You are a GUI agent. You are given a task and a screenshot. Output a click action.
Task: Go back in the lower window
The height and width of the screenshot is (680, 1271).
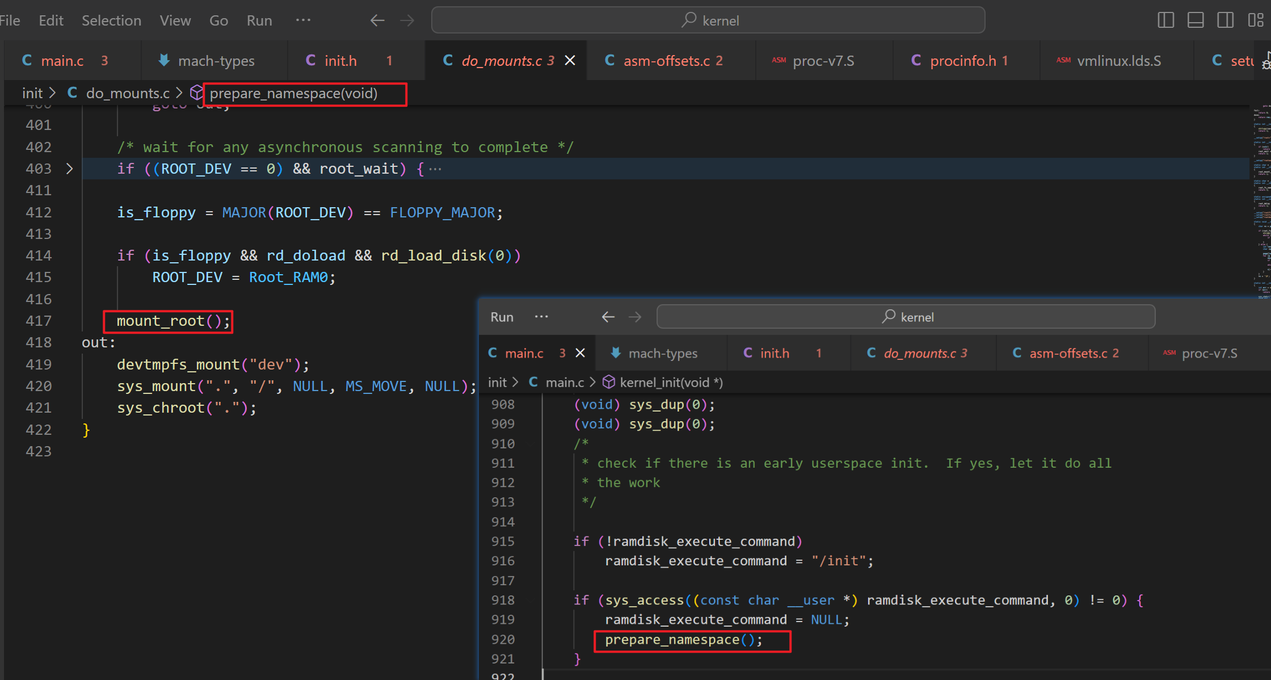(x=608, y=317)
